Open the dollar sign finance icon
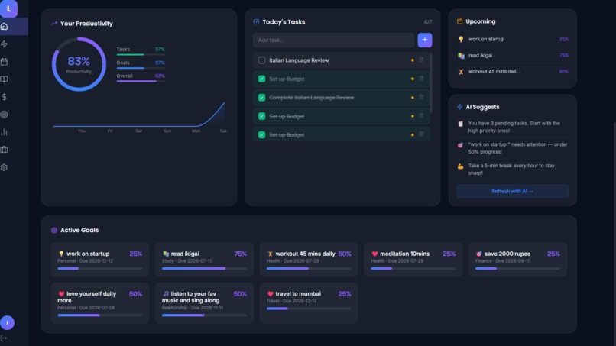The width and height of the screenshot is (616, 346). [x=5, y=97]
